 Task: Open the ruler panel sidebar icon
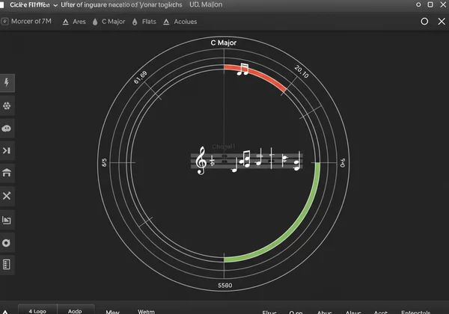(6, 265)
